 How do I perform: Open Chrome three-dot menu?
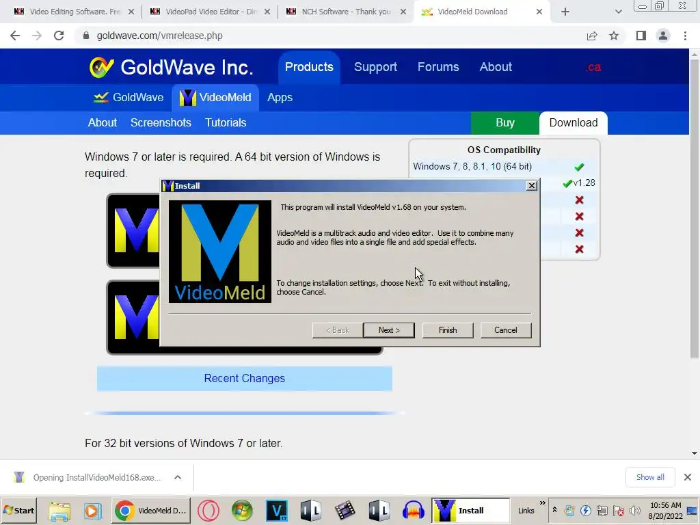685,36
